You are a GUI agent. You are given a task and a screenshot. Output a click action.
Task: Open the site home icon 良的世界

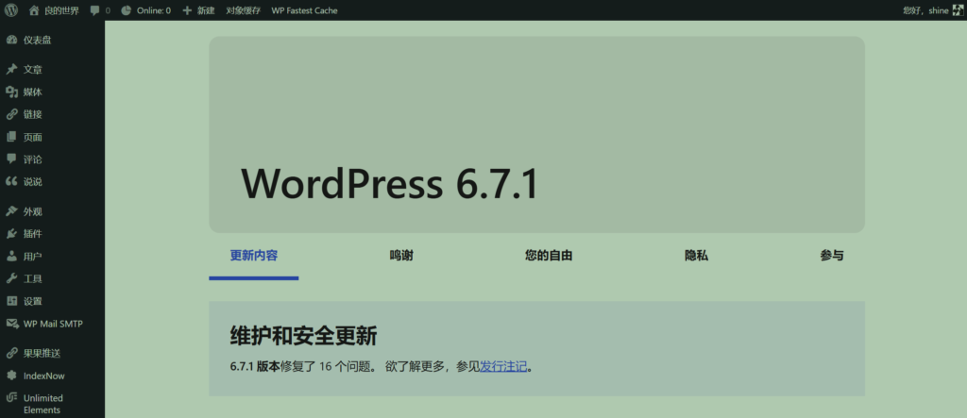(34, 10)
